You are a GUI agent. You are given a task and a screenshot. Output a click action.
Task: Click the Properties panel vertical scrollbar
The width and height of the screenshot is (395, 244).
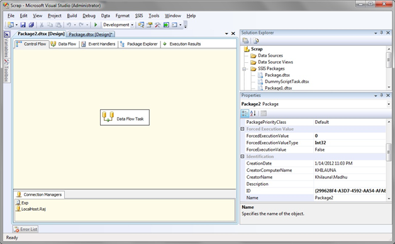click(389, 153)
